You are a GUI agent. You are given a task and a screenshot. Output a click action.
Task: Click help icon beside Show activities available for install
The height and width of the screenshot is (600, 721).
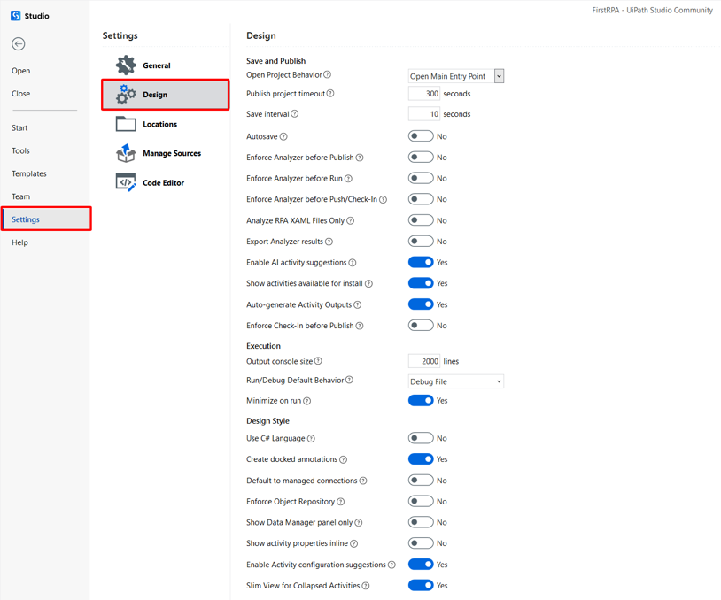368,283
